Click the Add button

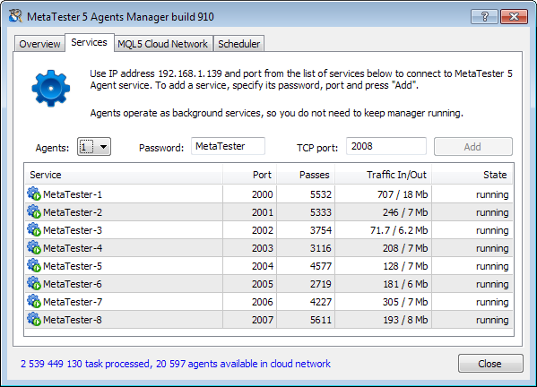click(473, 147)
